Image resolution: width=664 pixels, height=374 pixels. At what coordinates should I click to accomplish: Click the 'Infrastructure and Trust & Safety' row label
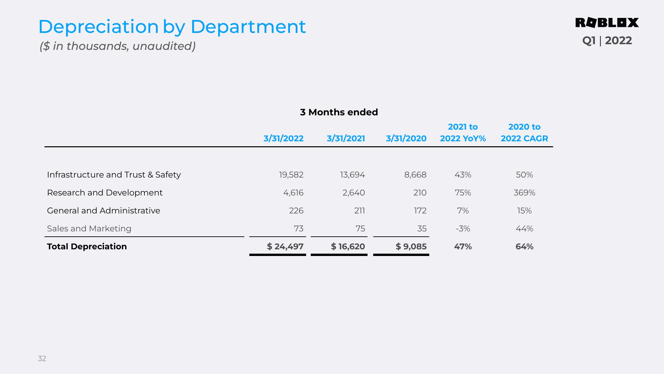click(x=114, y=175)
